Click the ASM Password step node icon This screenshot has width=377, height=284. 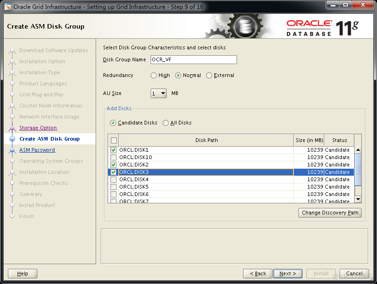point(12,150)
